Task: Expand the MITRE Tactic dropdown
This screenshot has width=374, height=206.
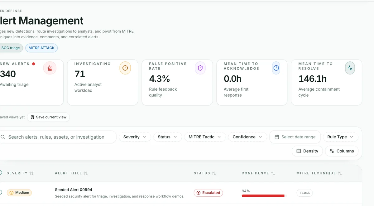Action: coord(205,137)
